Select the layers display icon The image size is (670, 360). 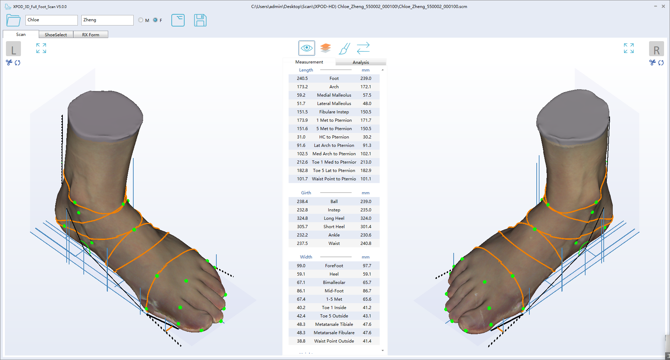tap(325, 48)
